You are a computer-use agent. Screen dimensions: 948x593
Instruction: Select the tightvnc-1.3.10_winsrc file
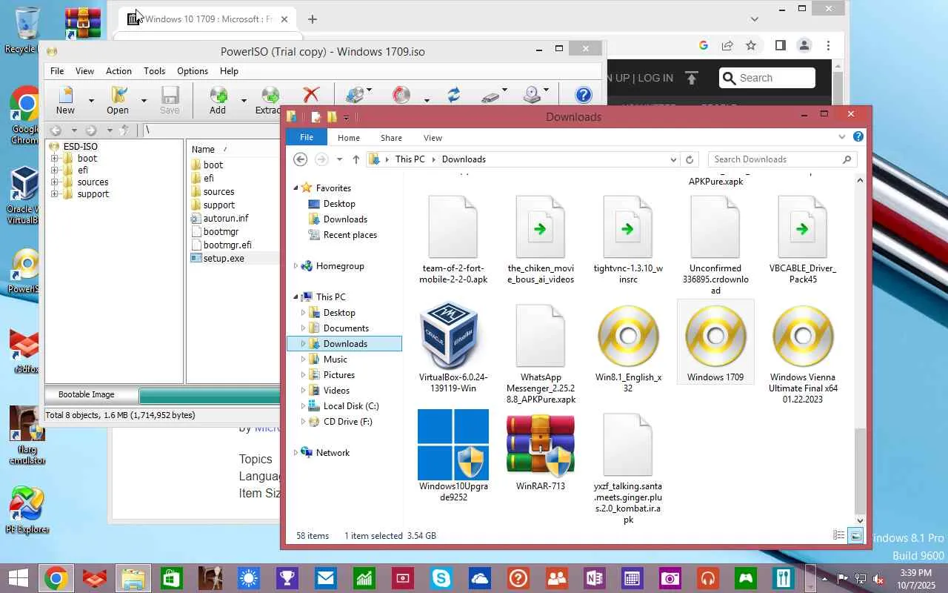[x=628, y=239]
